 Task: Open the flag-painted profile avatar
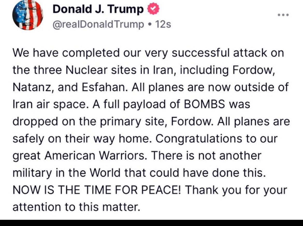pyautogui.click(x=27, y=15)
